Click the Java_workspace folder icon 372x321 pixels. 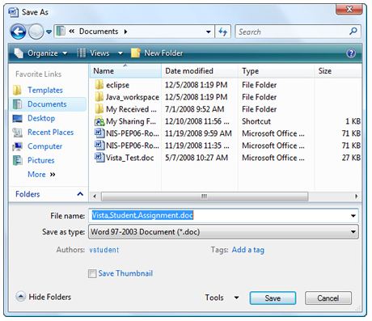tap(99, 97)
